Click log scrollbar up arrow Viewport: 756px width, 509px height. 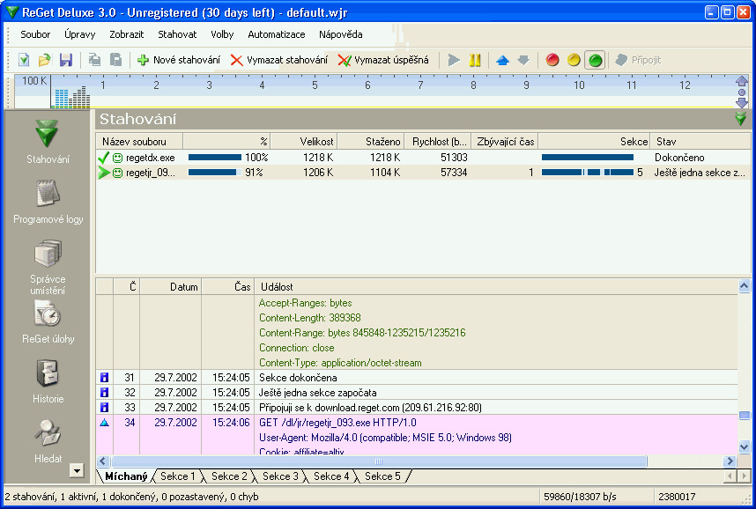744,286
